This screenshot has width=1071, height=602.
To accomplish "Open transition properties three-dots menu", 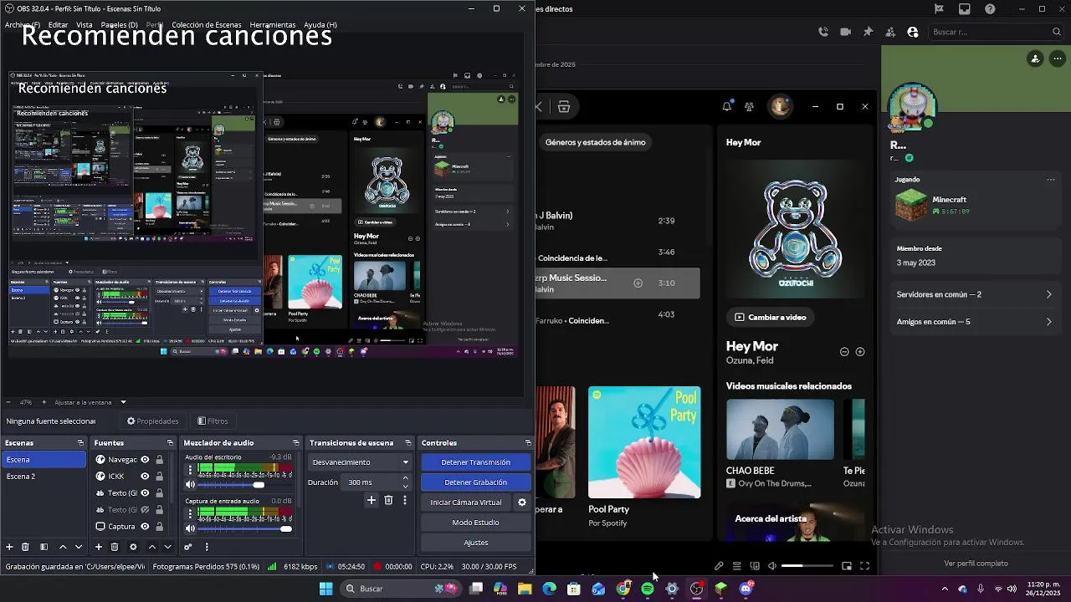I will [x=405, y=500].
